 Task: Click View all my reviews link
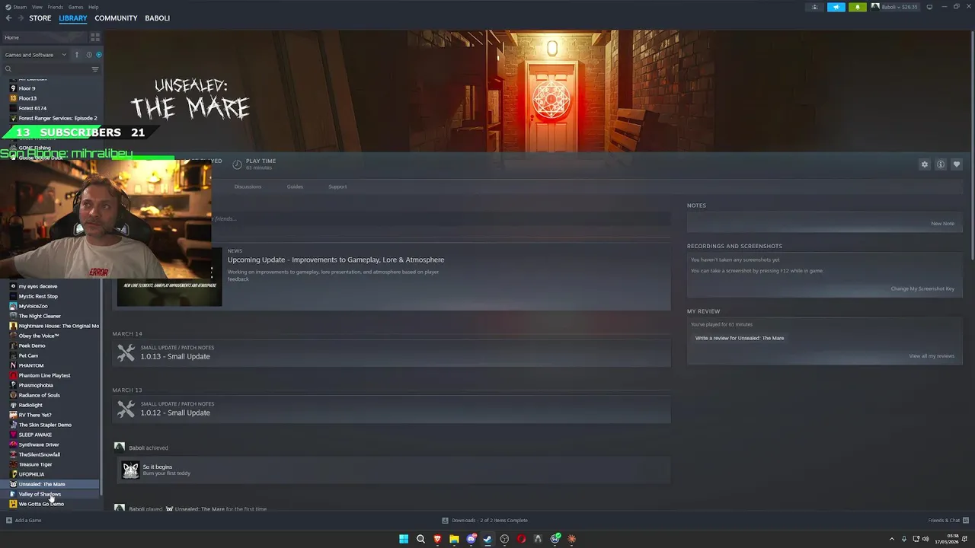pos(932,356)
